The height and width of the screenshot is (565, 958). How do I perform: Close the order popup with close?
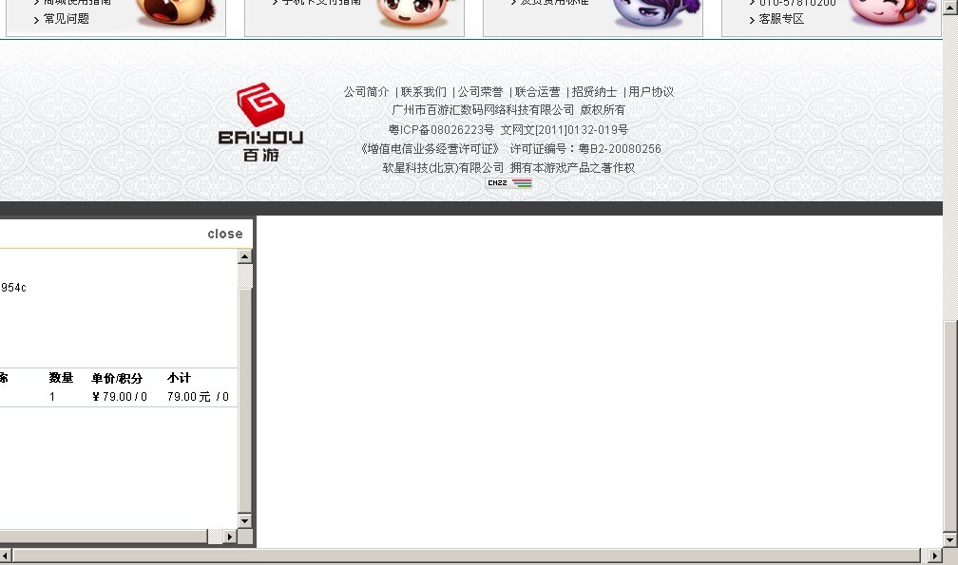pyautogui.click(x=225, y=234)
